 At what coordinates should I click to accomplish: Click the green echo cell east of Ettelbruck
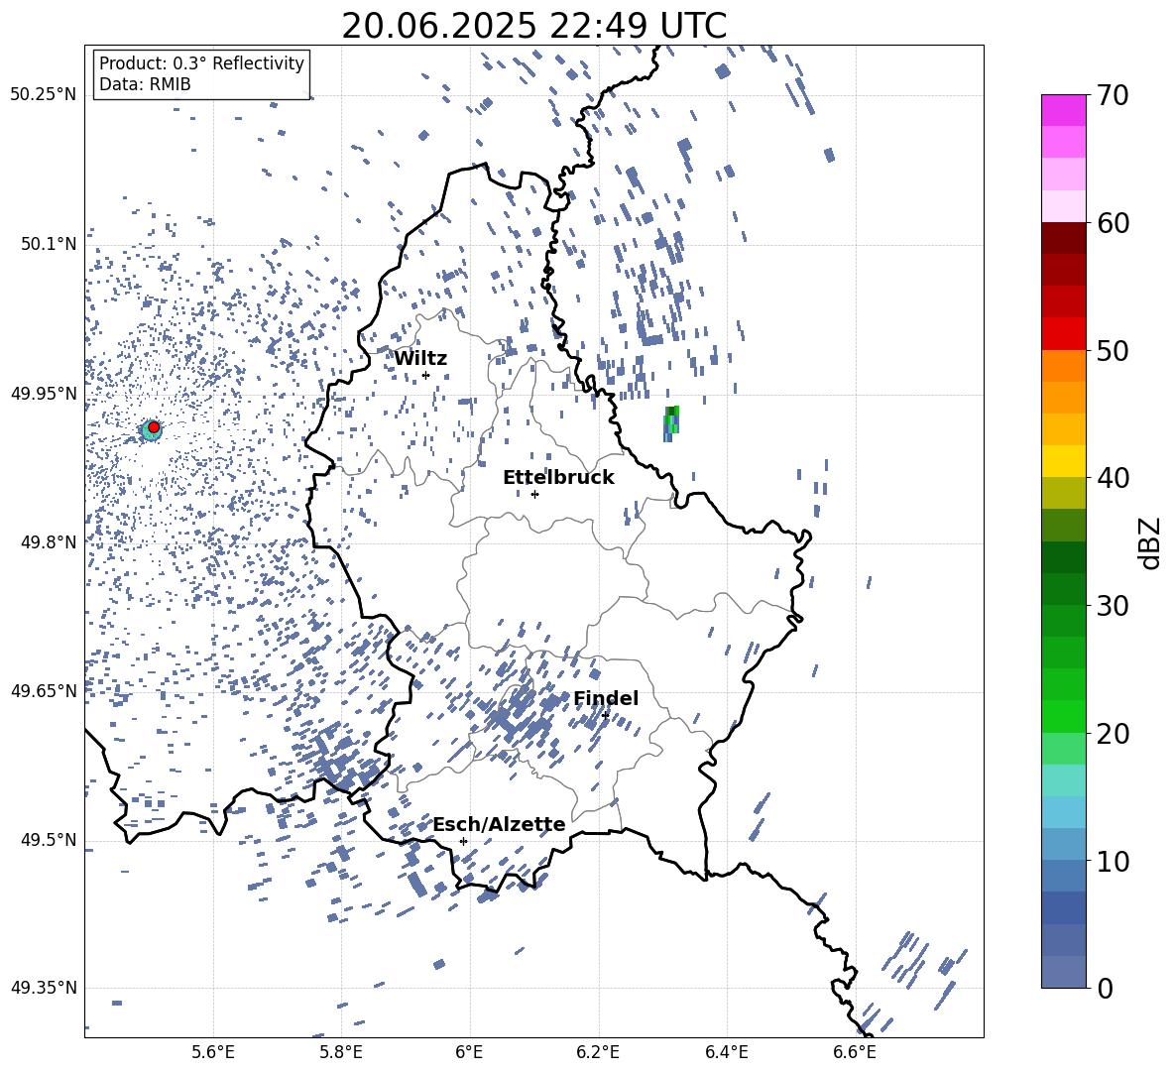click(x=671, y=423)
